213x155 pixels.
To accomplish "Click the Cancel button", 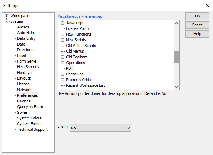I will (197, 25).
